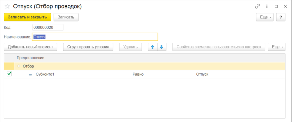The width and height of the screenshot is (292, 122).
Task: Uncheck the Субконто1 filter checkbox
Action: coord(9,74)
